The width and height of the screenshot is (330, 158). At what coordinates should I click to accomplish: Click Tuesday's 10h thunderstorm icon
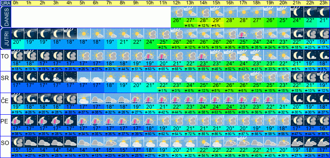pos(151,55)
